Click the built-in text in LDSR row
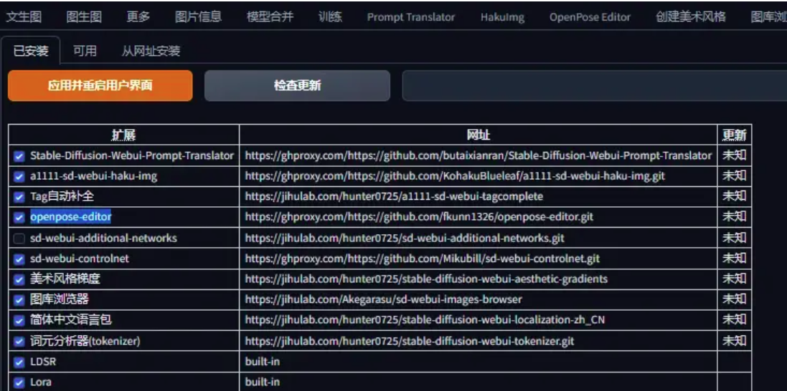 (262, 362)
